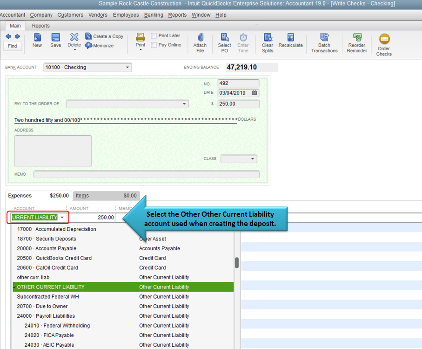The width and height of the screenshot is (422, 349).
Task: Select 18700 Security Deposits account
Action: tap(123, 239)
